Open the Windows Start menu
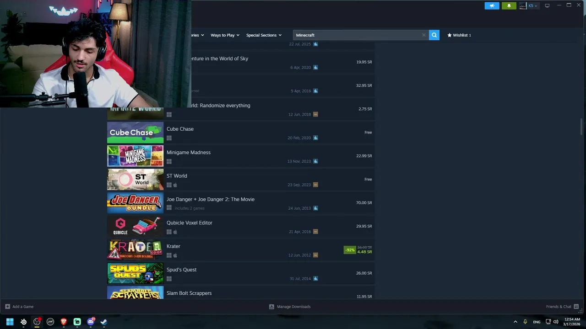Viewport: 586px width, 329px height. coord(10,322)
